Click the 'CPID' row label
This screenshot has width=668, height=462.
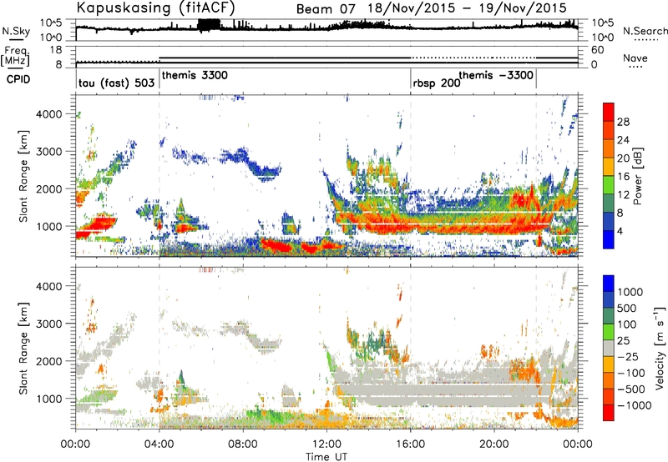point(18,79)
